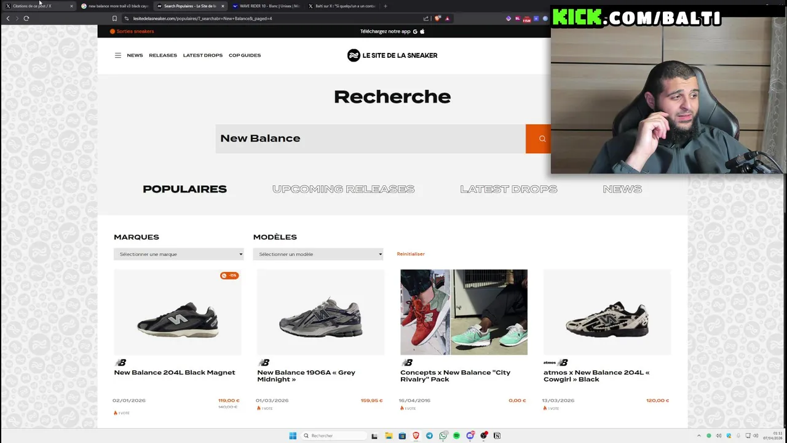Image resolution: width=787 pixels, height=443 pixels.
Task: Show hidden system tray icons chevron
Action: 698,436
